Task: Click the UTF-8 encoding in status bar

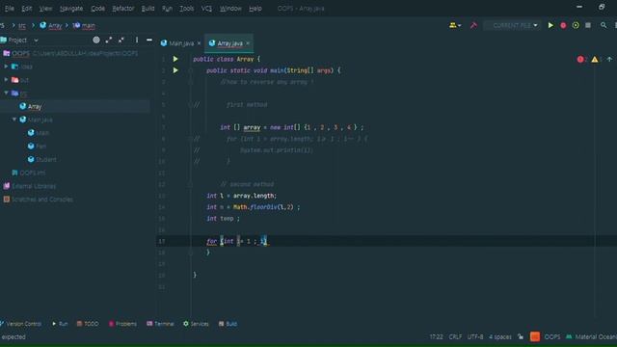Action: [475, 336]
